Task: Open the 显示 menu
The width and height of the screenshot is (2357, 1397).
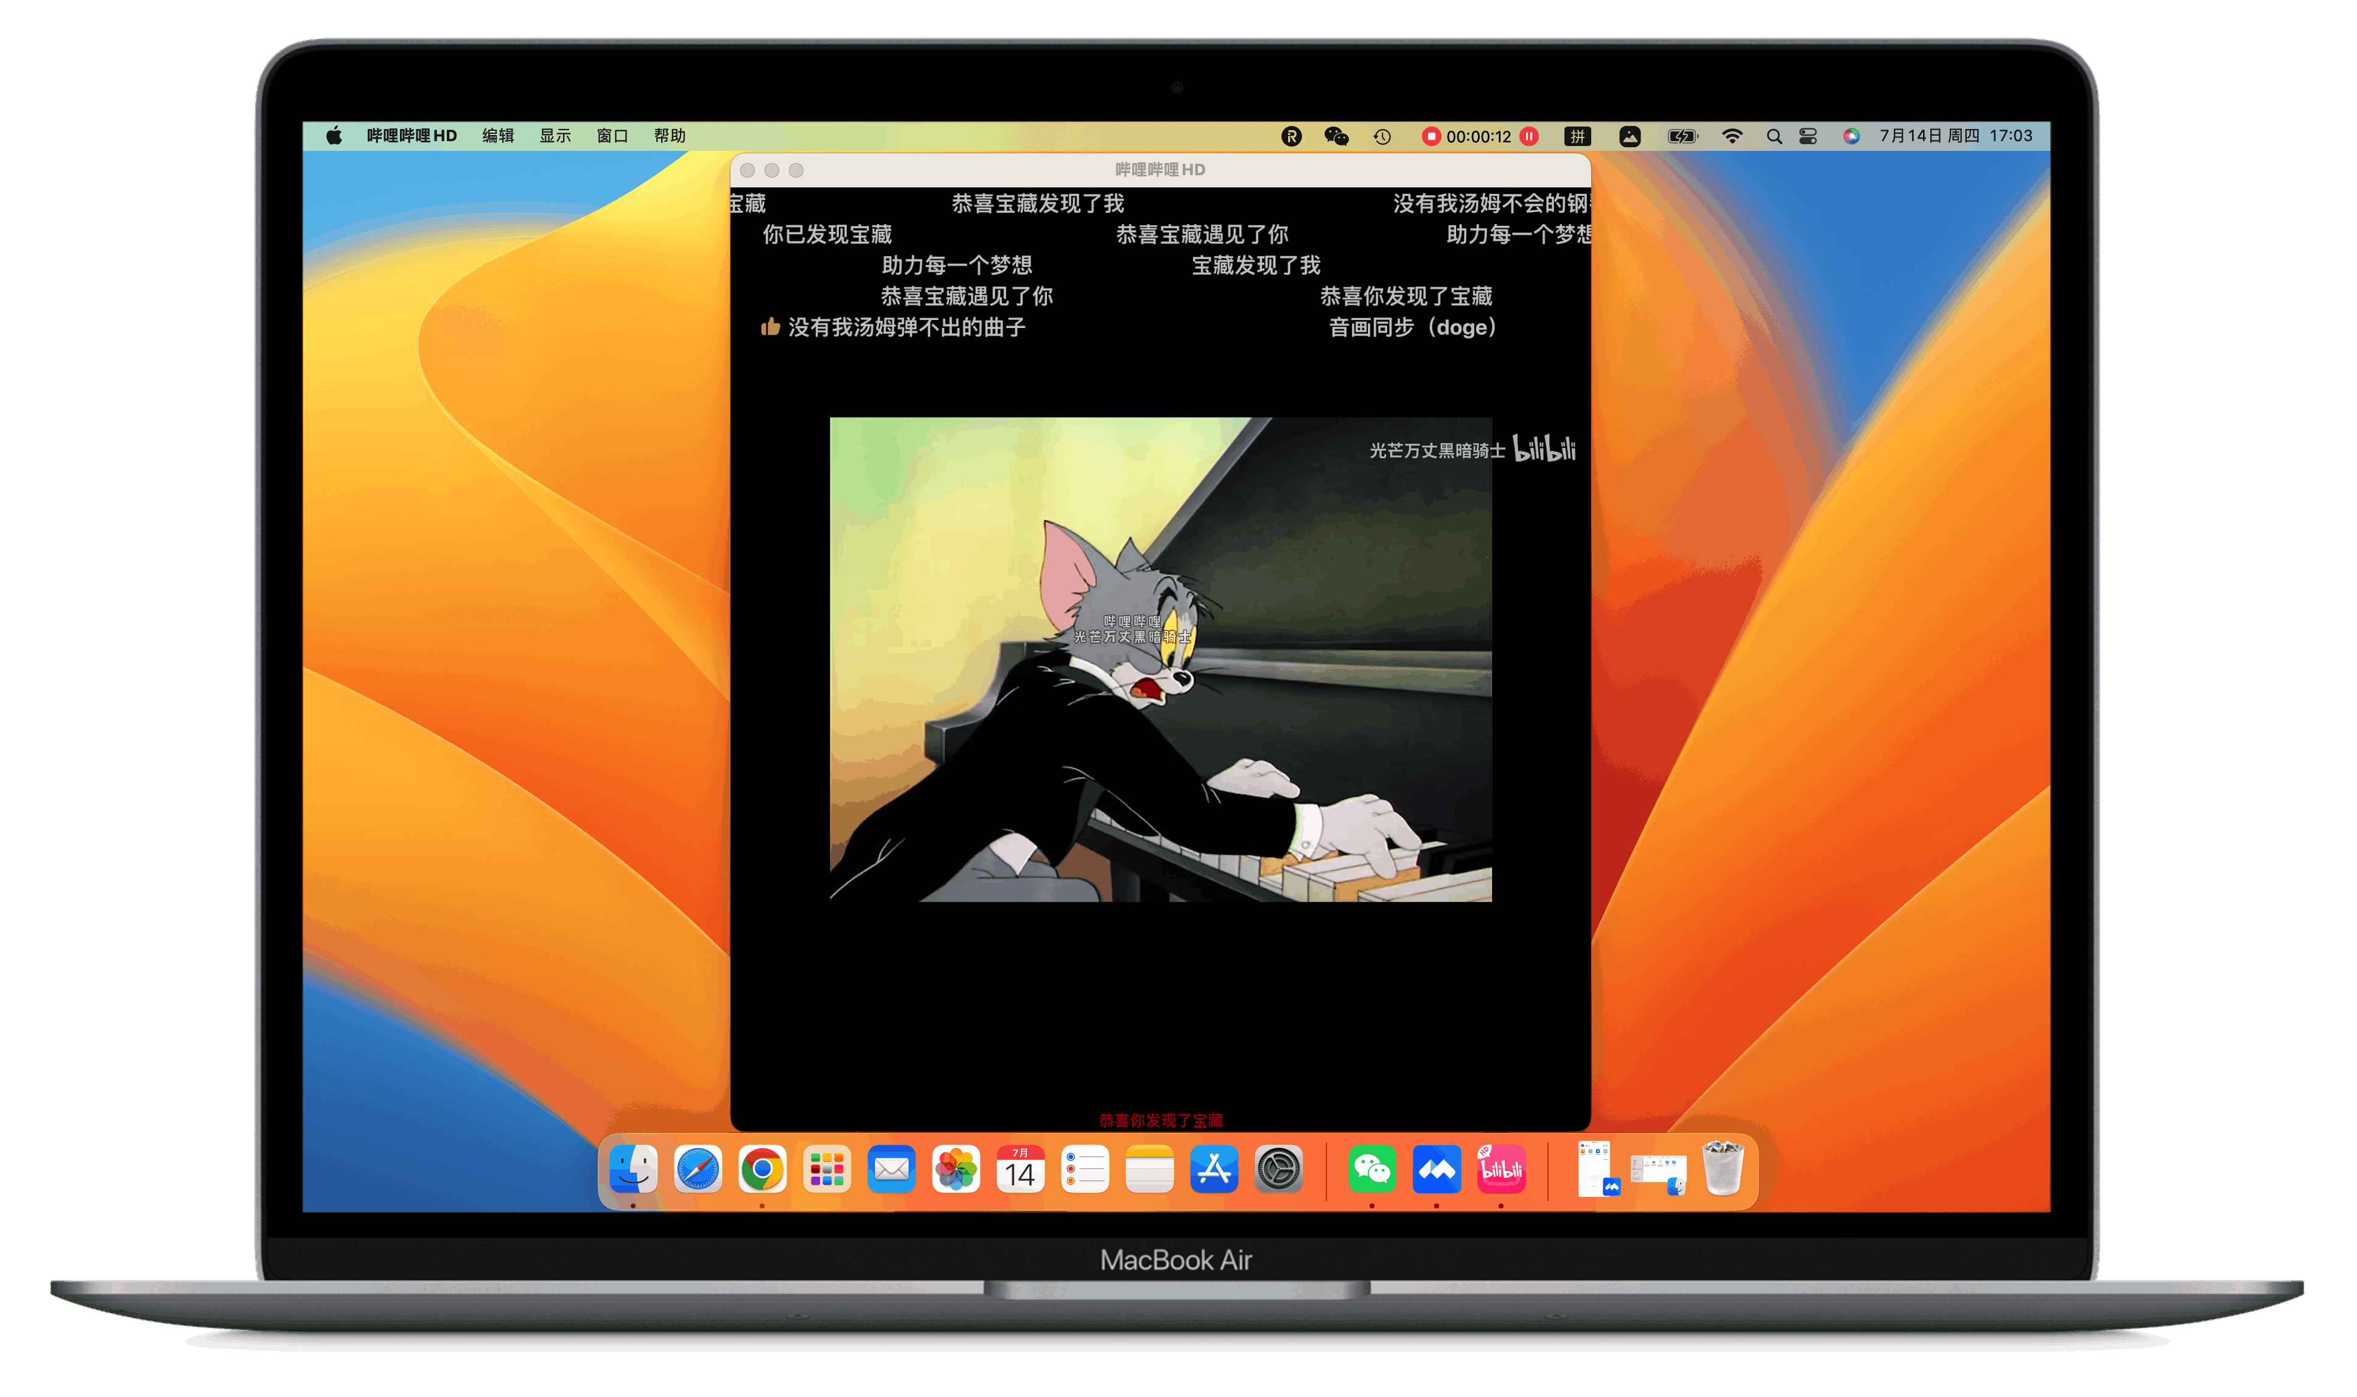Action: point(556,136)
